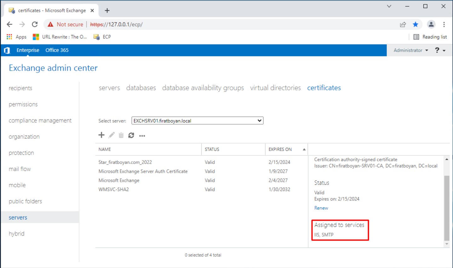Viewport: 453px width, 268px height.
Task: Open Chrome three-dot menu
Action: (444, 24)
